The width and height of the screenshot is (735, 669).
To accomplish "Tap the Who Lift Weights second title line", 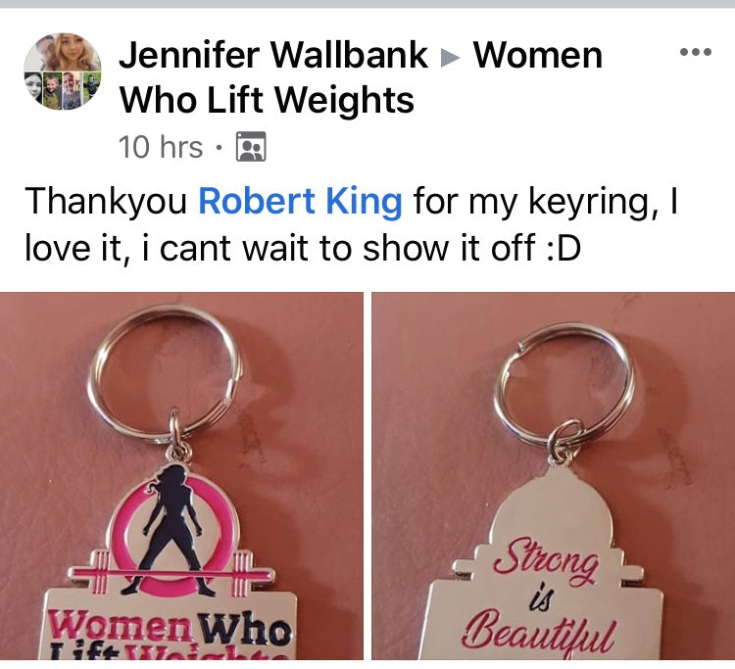I will click(267, 100).
